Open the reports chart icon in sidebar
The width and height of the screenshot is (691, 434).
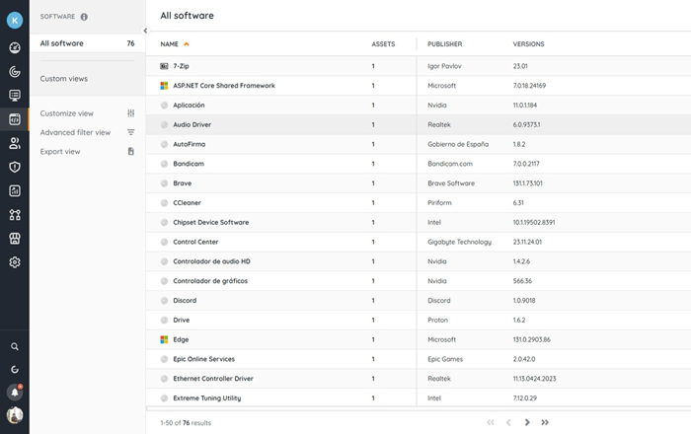click(x=15, y=190)
